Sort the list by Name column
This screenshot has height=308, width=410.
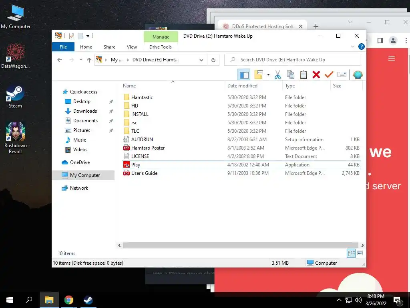coord(173,86)
